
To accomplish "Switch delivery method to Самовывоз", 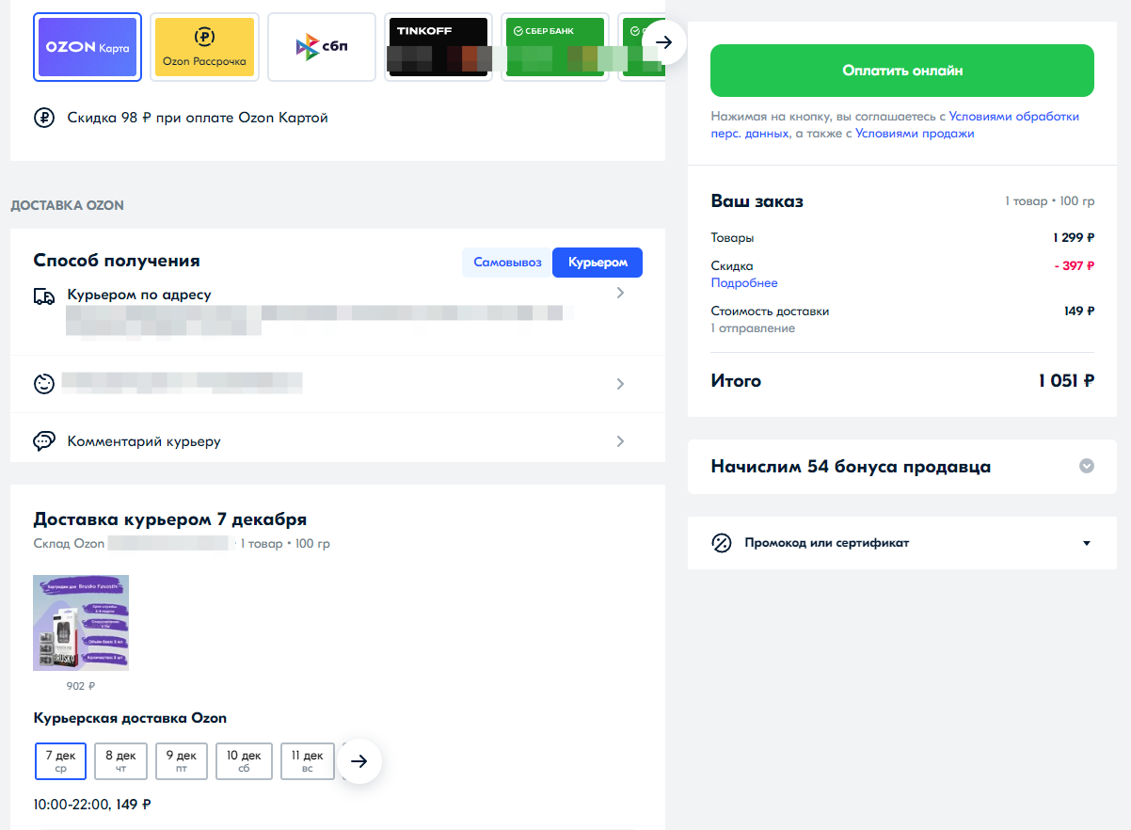I will pos(507,263).
